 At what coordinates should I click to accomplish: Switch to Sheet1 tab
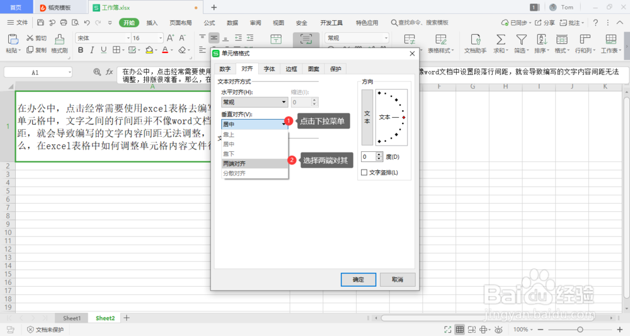coord(72,318)
